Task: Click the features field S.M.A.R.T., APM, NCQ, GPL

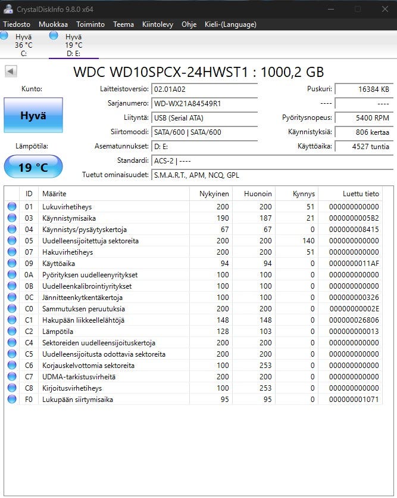Action: coord(273,175)
